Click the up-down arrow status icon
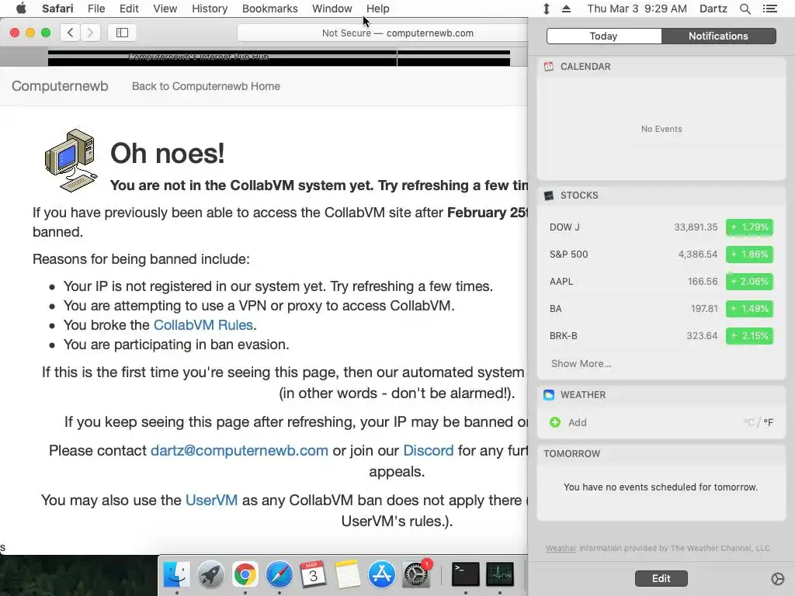This screenshot has width=795, height=596. point(546,9)
